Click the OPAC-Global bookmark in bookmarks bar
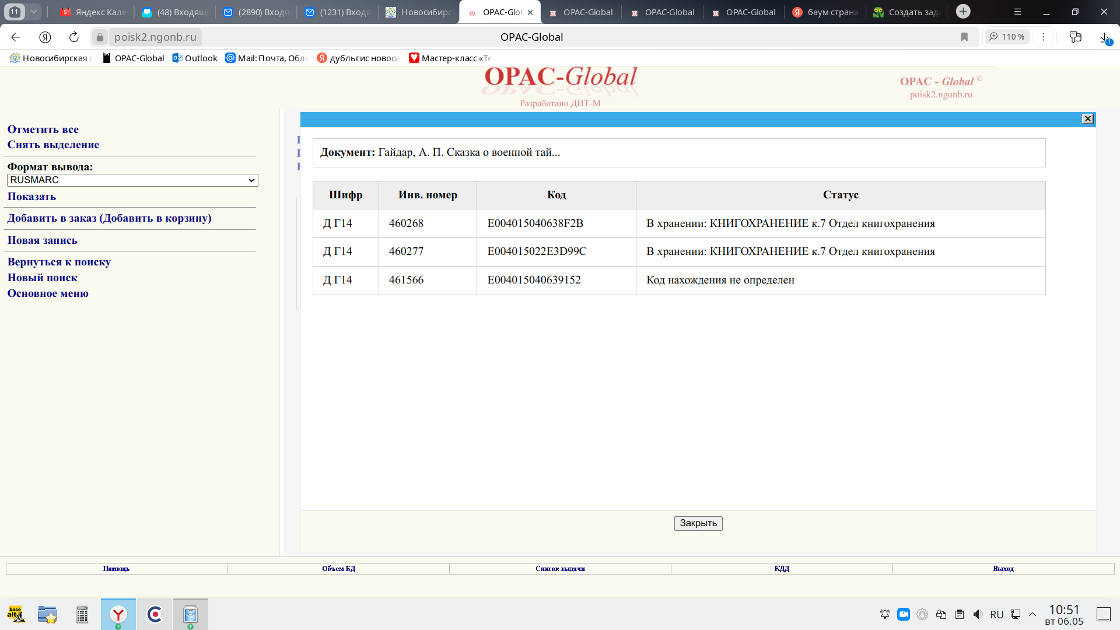The width and height of the screenshot is (1120, 630). coord(134,58)
